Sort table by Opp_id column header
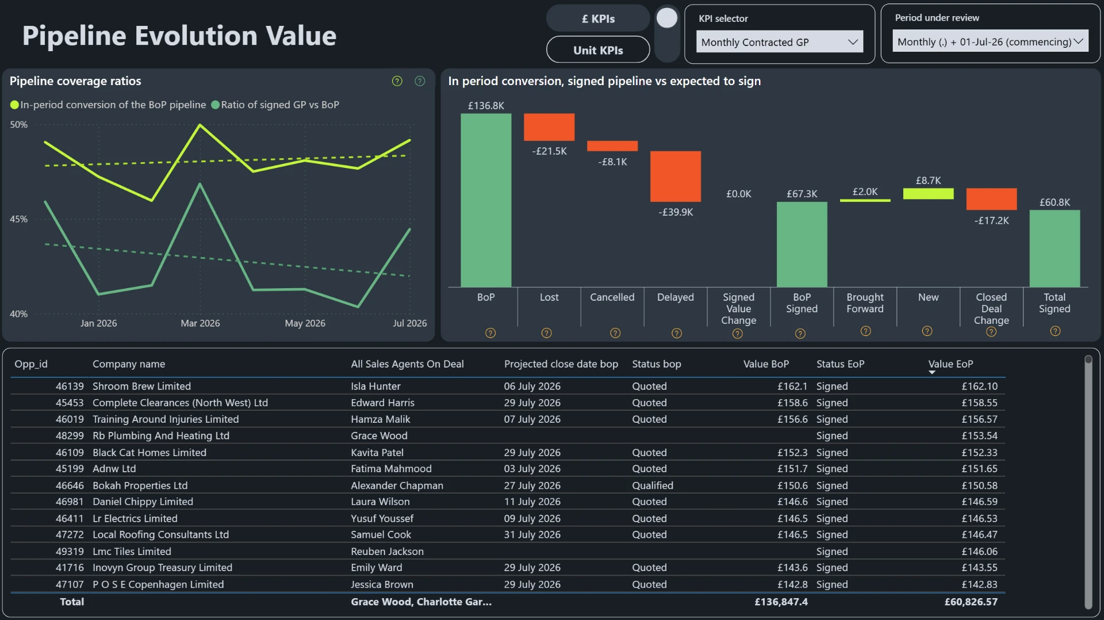 (31, 364)
